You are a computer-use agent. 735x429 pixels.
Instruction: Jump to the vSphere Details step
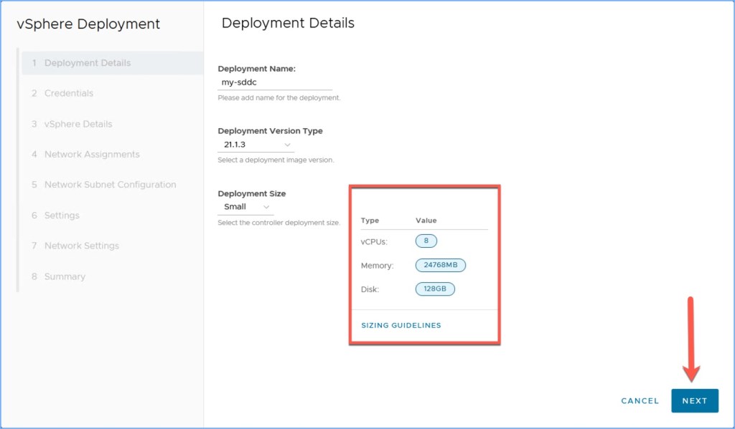point(78,124)
